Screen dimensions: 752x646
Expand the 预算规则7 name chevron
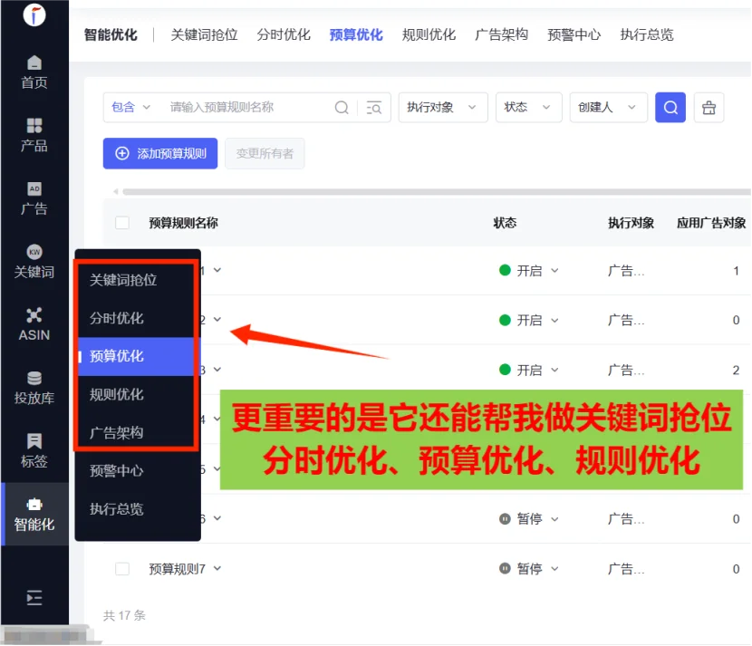click(x=217, y=568)
